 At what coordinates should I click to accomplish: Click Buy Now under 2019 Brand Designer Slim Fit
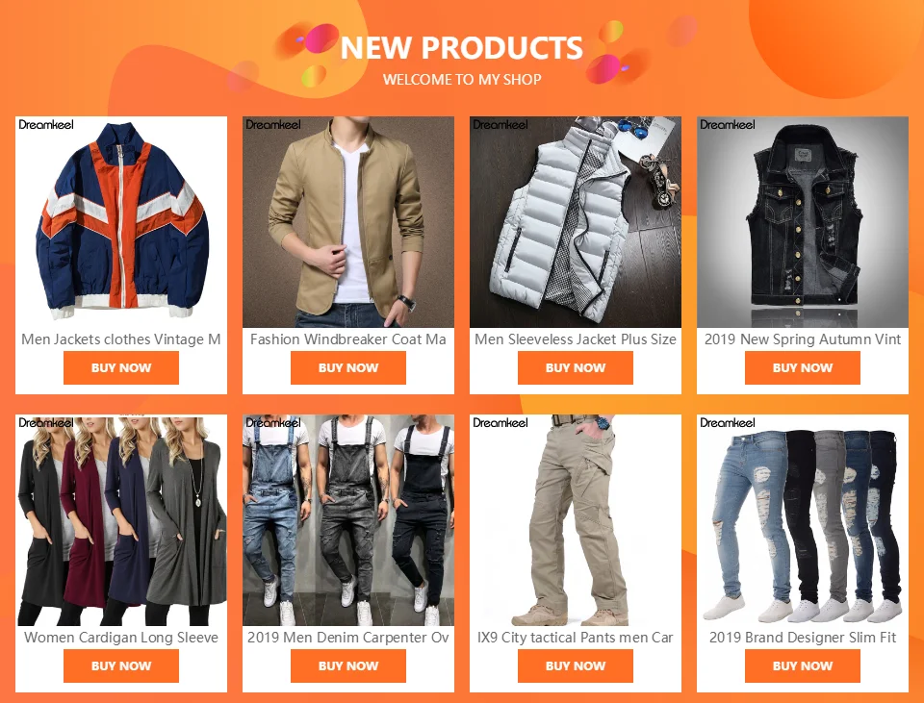pos(803,665)
